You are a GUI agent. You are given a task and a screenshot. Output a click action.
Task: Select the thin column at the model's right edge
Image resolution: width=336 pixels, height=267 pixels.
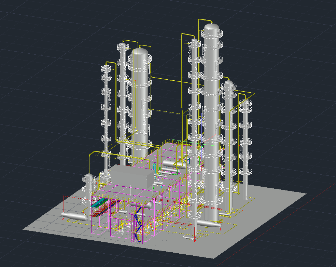coord(246,149)
